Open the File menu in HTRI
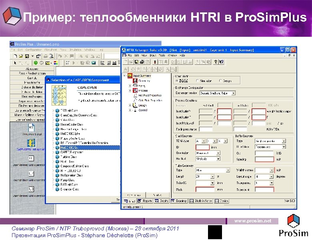The height and width of the screenshot is (240, 312). tap(130, 55)
